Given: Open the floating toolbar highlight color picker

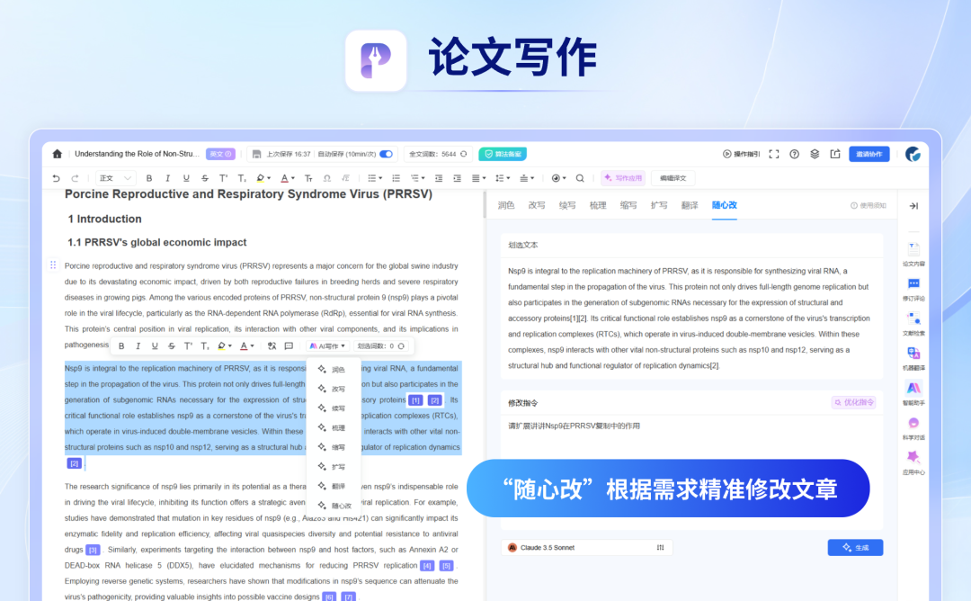Looking at the screenshot, I should point(224,346).
